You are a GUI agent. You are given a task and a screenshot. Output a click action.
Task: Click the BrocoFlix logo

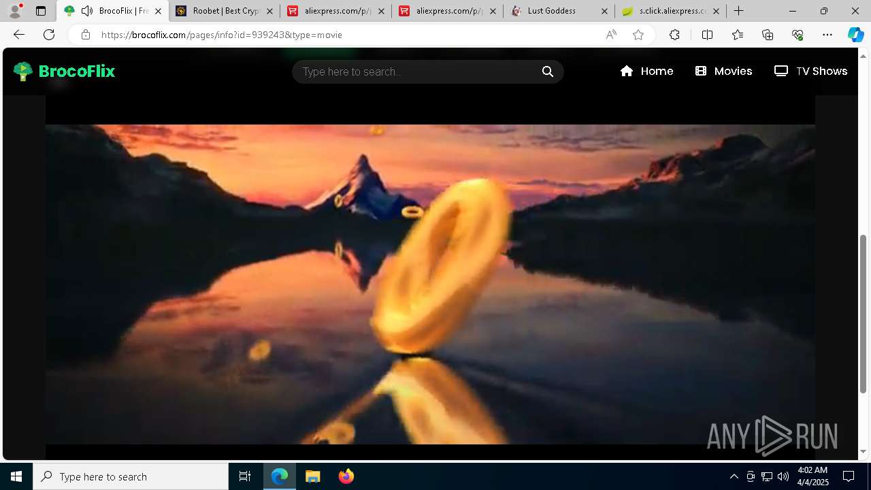[64, 71]
